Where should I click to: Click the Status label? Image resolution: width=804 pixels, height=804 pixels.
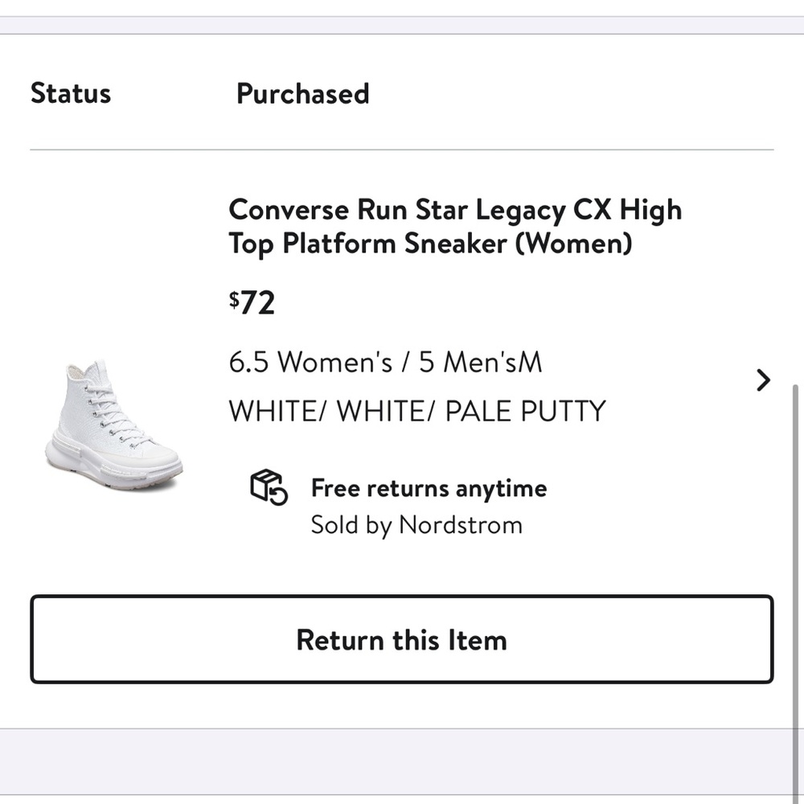pyautogui.click(x=71, y=93)
